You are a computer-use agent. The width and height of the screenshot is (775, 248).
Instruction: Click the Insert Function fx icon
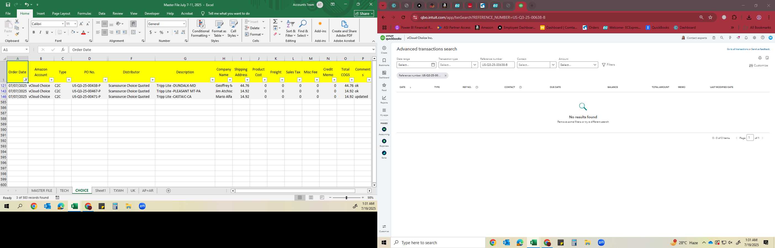[x=63, y=50]
